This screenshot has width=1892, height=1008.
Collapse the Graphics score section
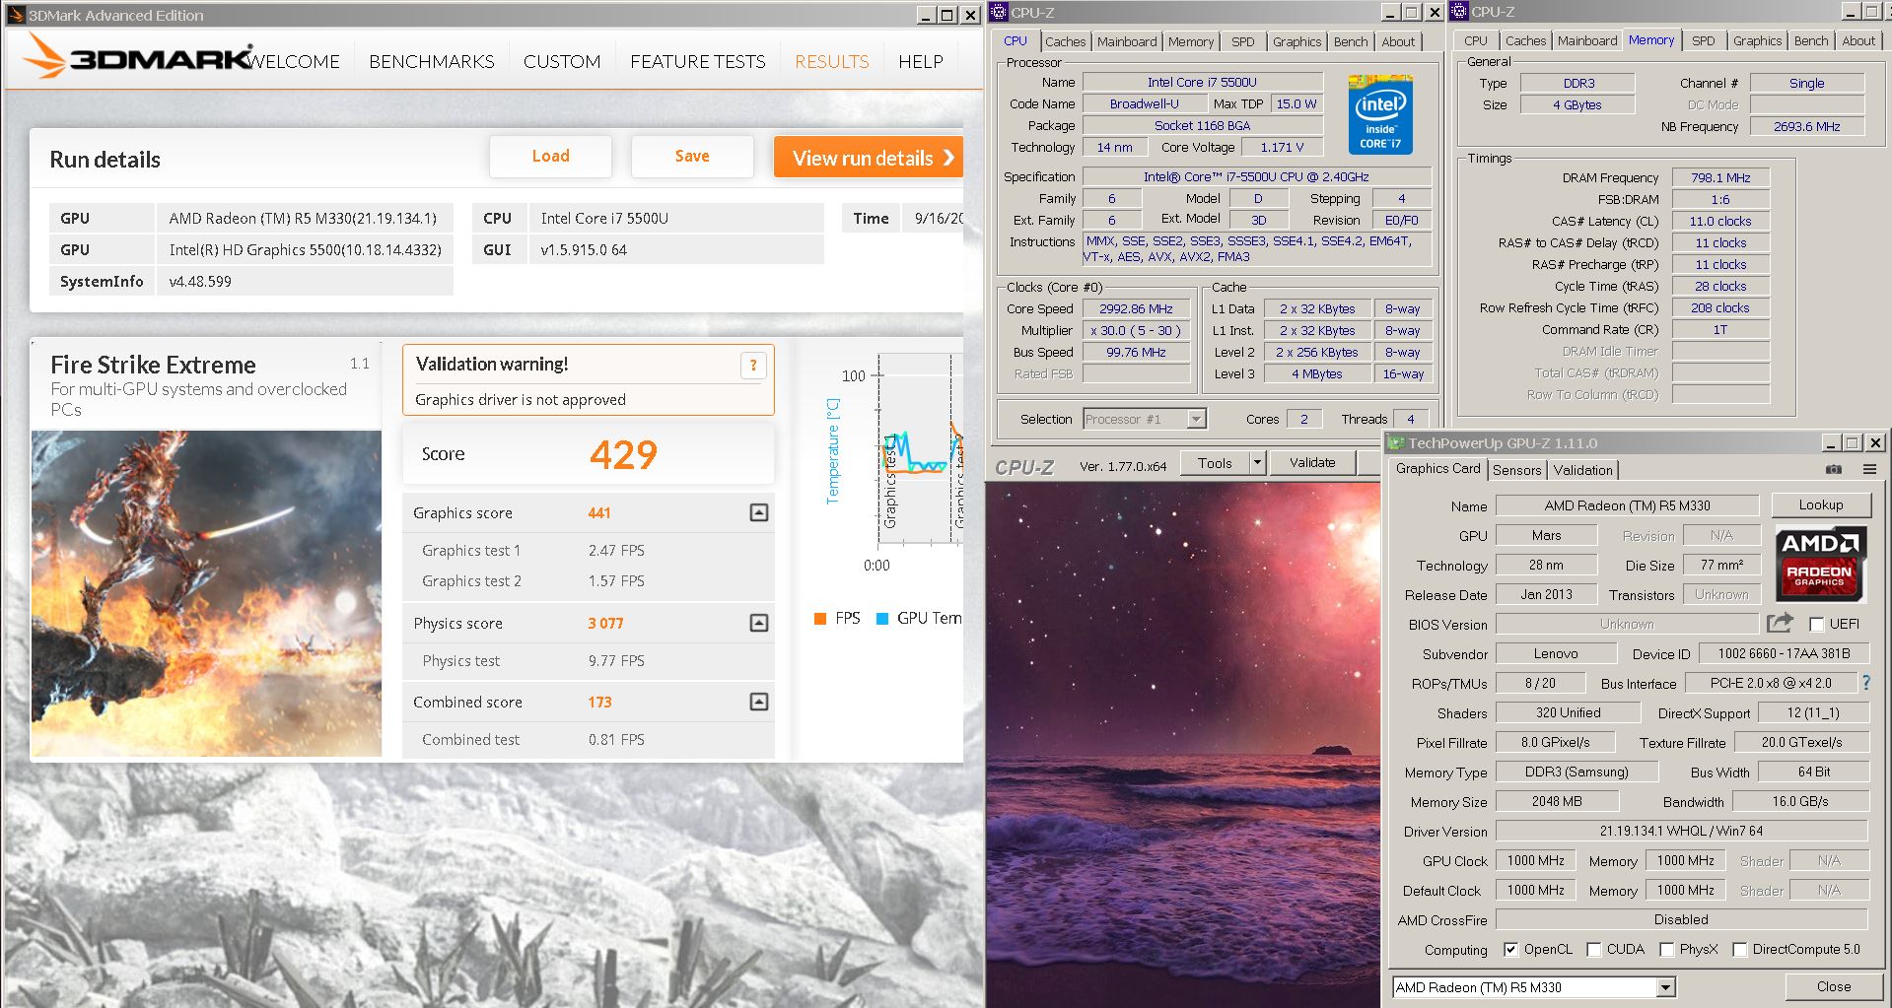(x=759, y=512)
